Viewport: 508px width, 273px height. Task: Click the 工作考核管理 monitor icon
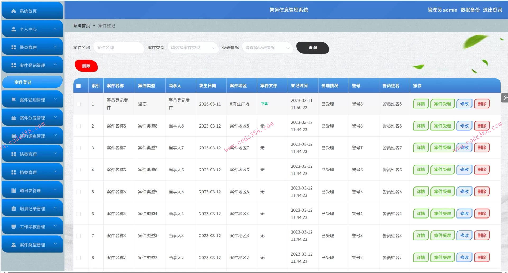point(13,226)
